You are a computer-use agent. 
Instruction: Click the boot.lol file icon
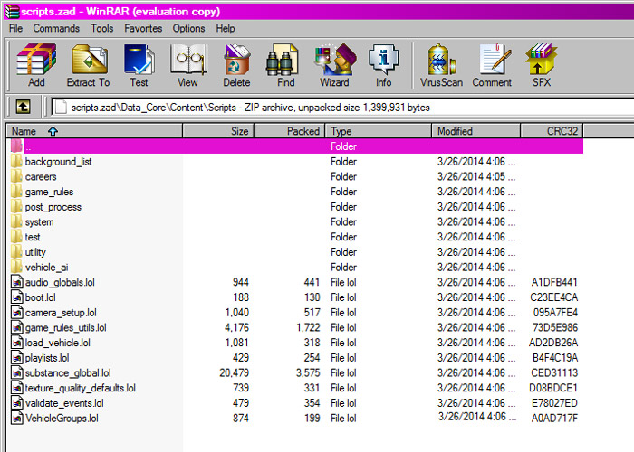pyautogui.click(x=16, y=297)
